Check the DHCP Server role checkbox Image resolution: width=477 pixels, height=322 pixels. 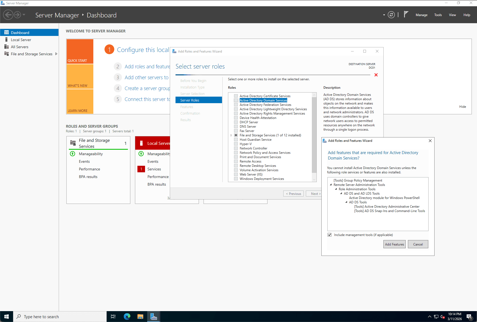pos(236,122)
